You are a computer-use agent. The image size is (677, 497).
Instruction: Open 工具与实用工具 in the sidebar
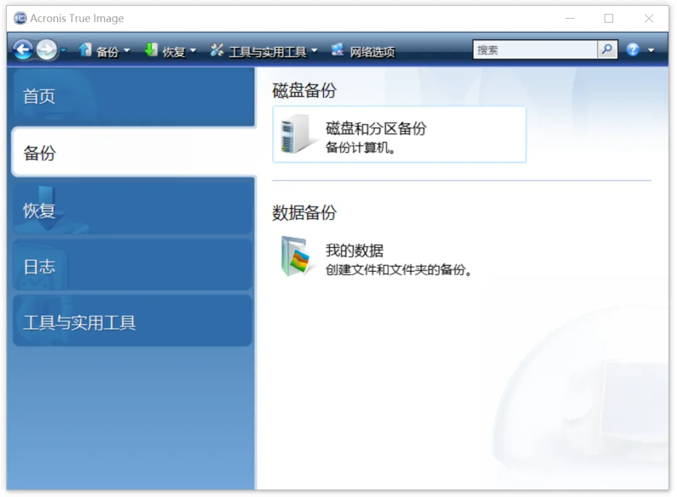[x=133, y=322]
